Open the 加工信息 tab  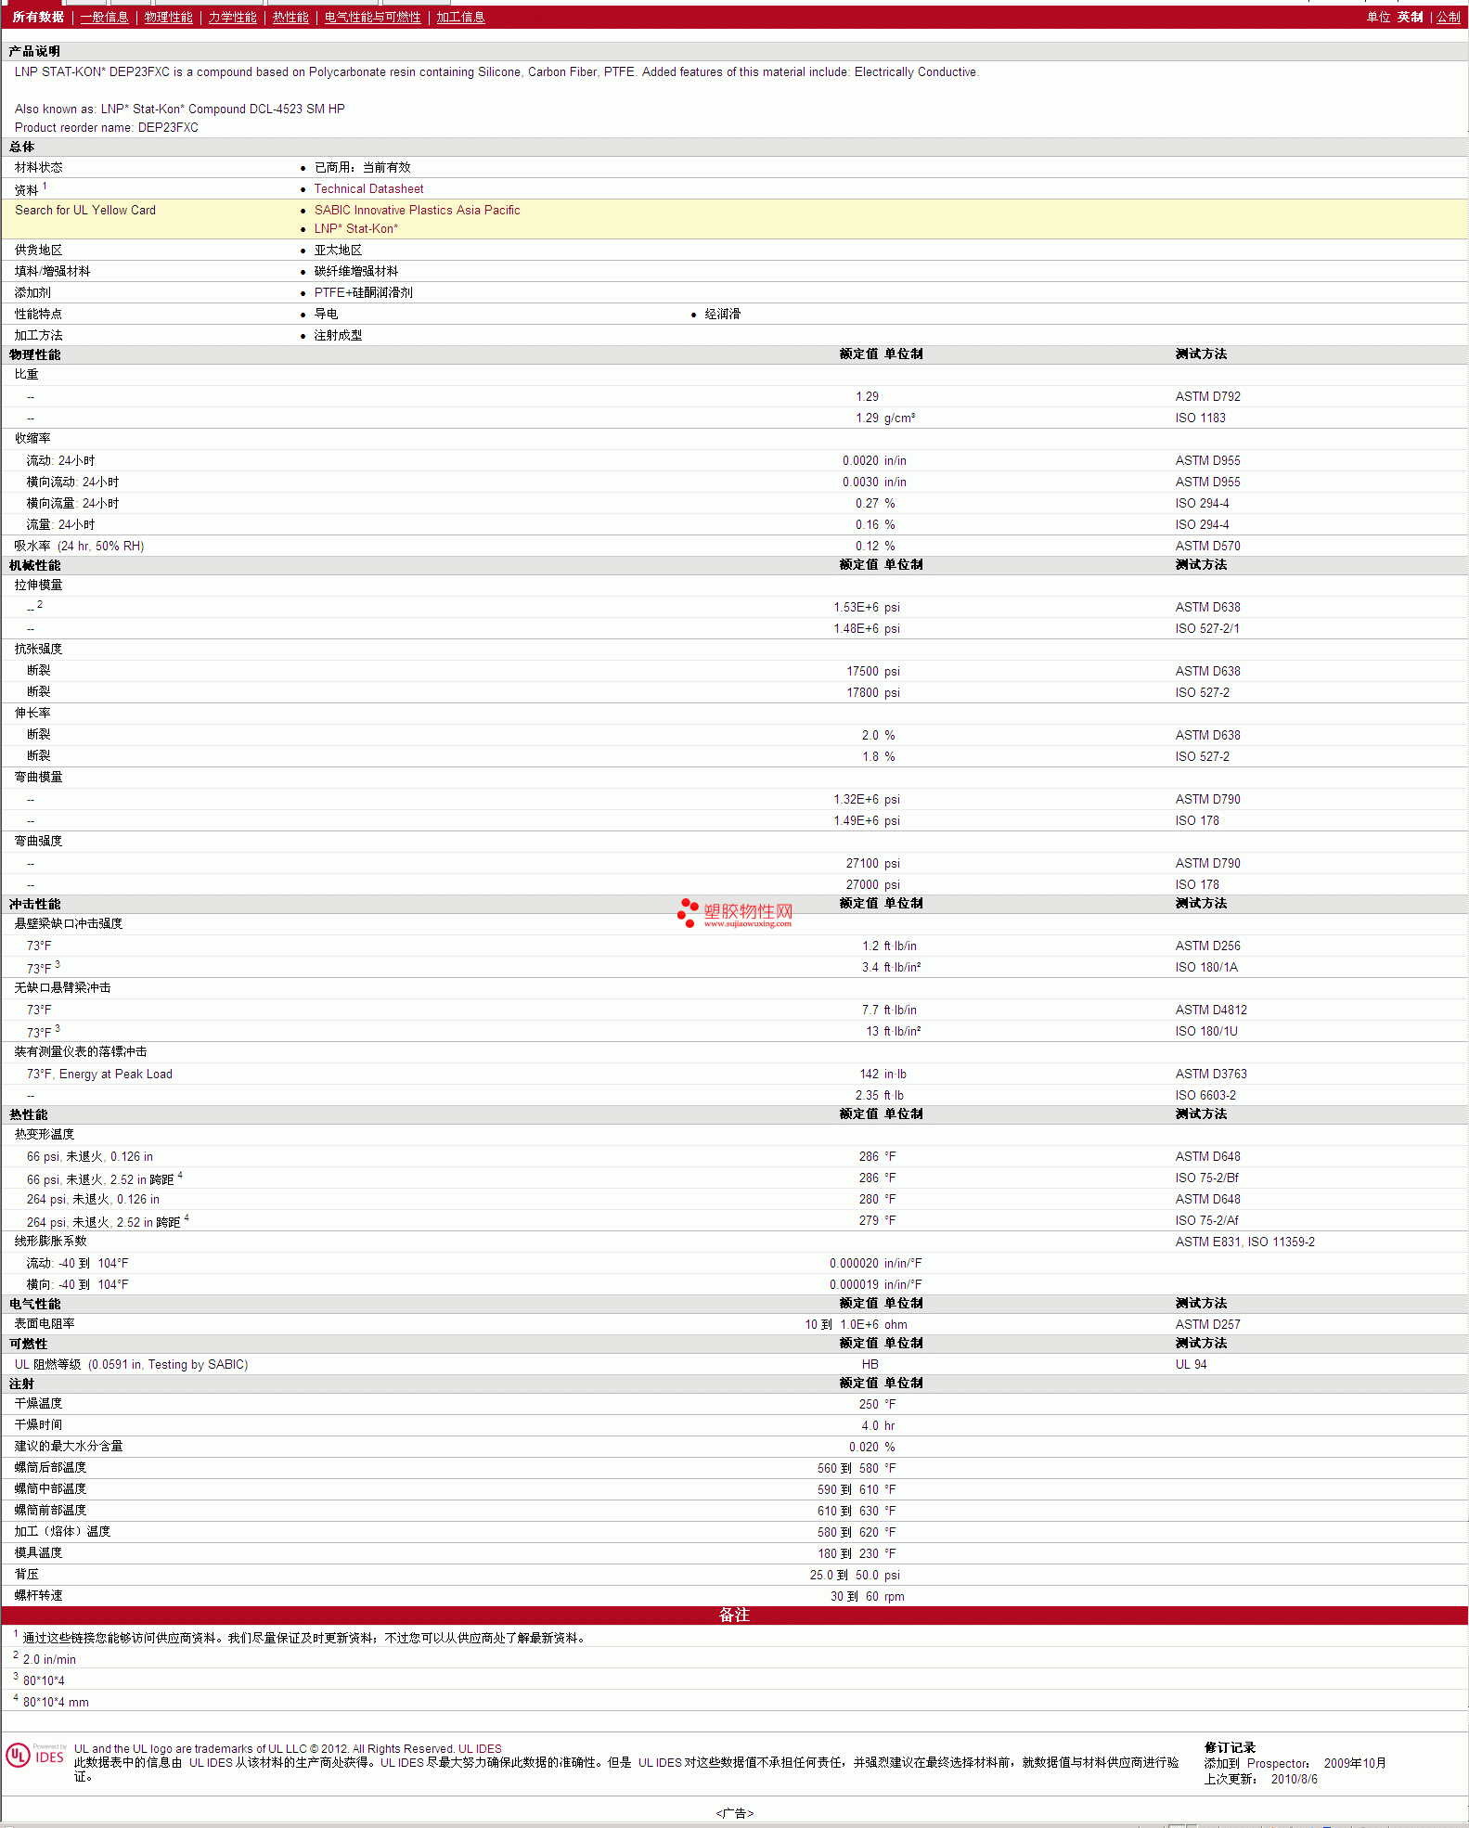(x=460, y=18)
